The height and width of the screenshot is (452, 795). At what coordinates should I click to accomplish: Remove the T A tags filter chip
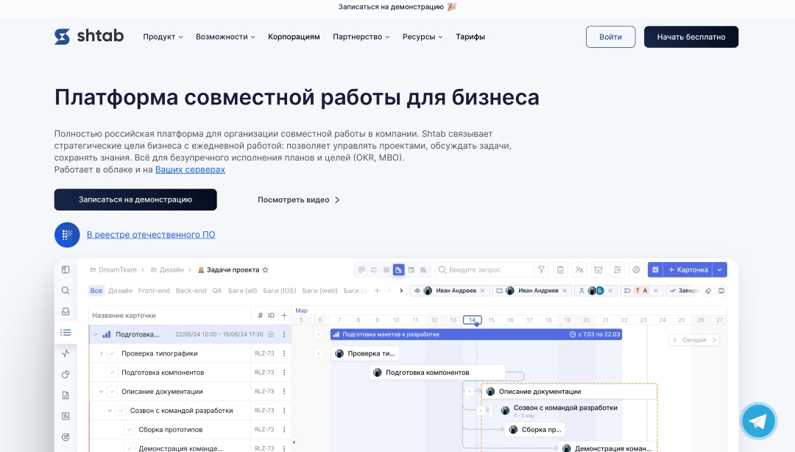point(656,291)
